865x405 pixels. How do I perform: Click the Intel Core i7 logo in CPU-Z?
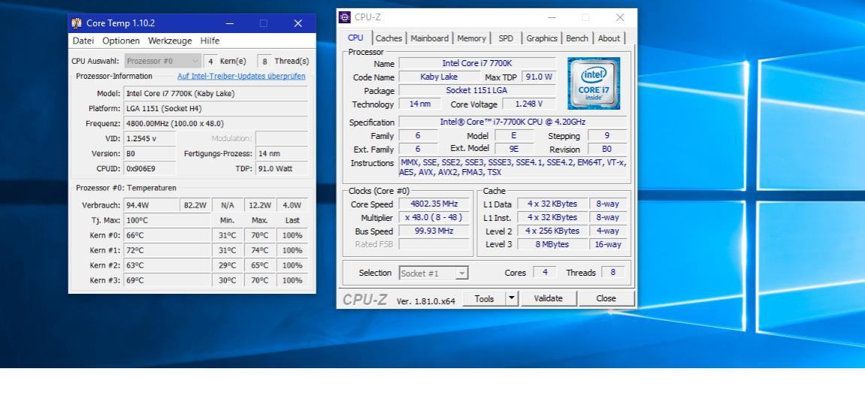pyautogui.click(x=594, y=83)
